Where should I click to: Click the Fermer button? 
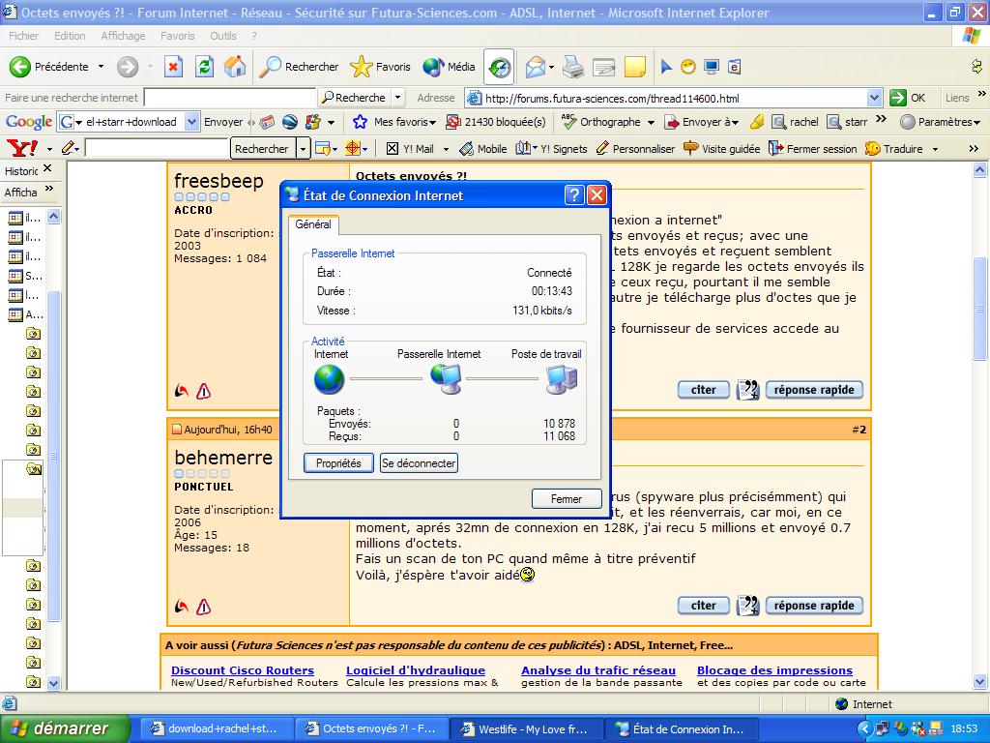pyautogui.click(x=567, y=499)
